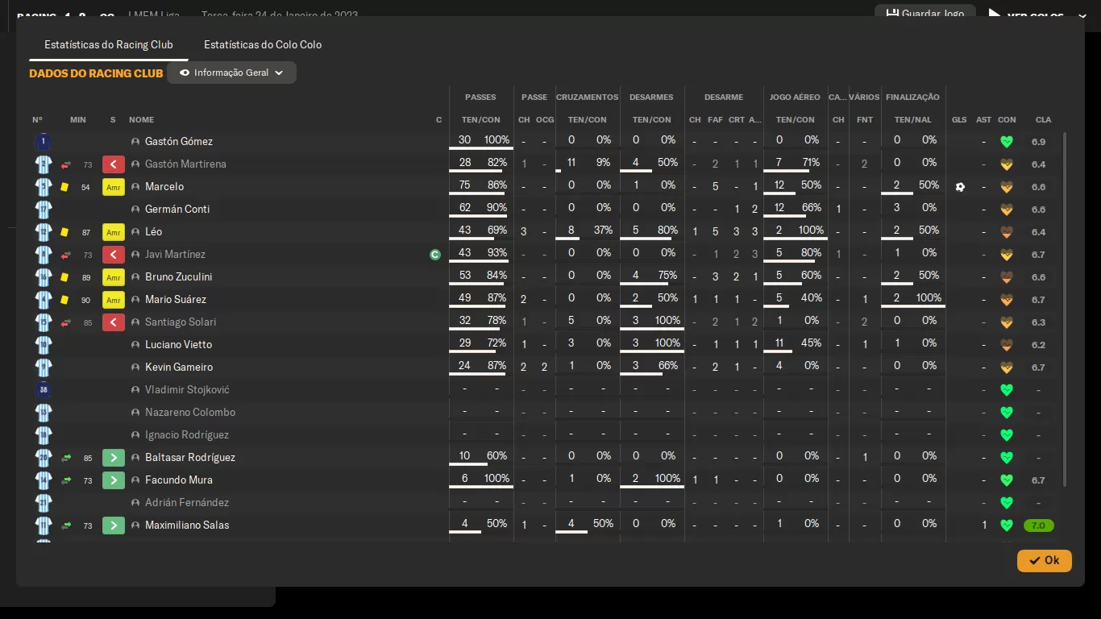Click the striped shirt icon for Luciano Vietto
The width and height of the screenshot is (1101, 619).
(44, 345)
